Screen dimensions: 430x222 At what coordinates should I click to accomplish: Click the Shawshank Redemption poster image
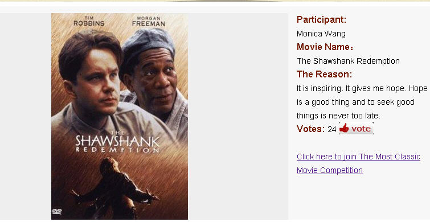(x=120, y=116)
